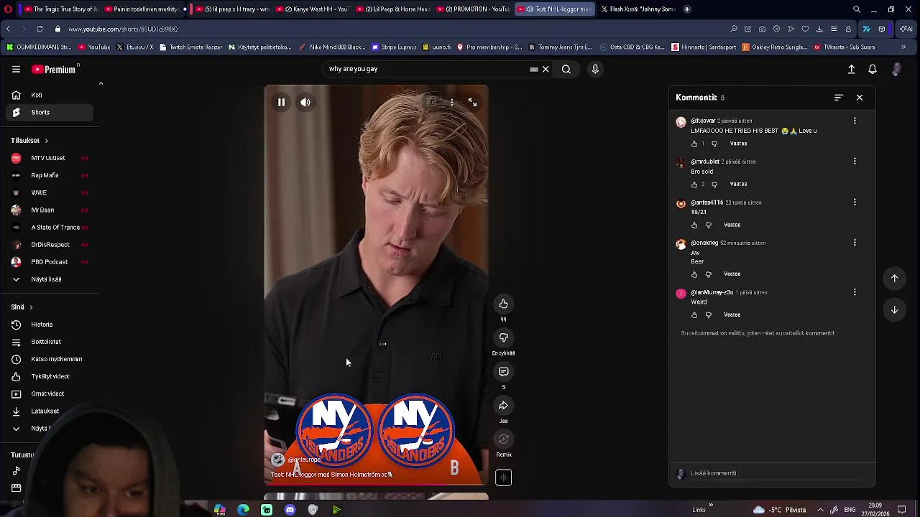Image resolution: width=920 pixels, height=517 pixels.
Task: Reply to @flujowar with Vastaa
Action: point(738,144)
